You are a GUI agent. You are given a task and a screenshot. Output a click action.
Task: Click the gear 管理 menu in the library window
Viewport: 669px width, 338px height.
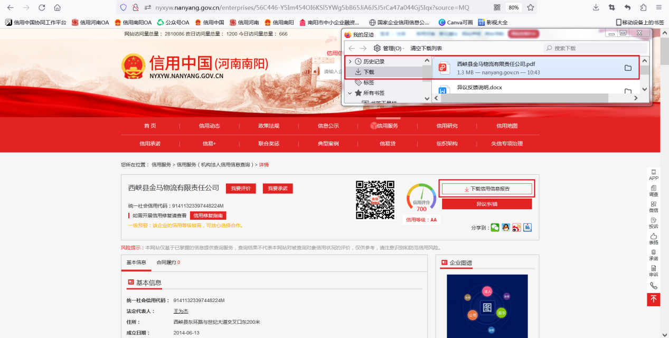[x=389, y=48]
